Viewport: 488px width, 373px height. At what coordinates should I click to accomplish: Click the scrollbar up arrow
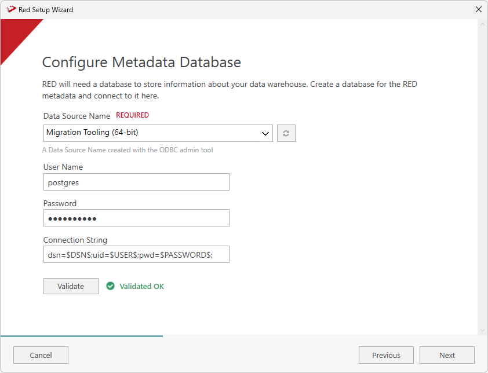482,25
